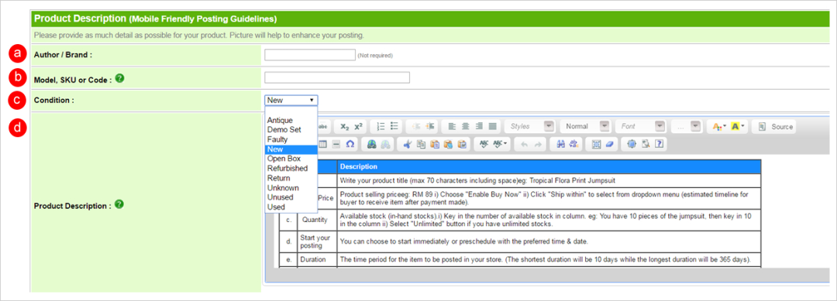Image resolution: width=837 pixels, height=301 pixels.
Task: Open help icon beside Model, SKU or Code
Action: (x=120, y=78)
